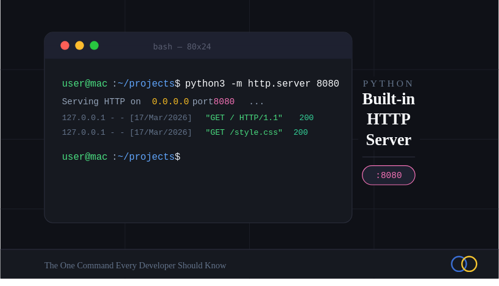Click the first '127.0.0.1 - - [17/Mar/2026]' log entry
Image resolution: width=499 pixels, height=286 pixels.
pyautogui.click(x=127, y=118)
